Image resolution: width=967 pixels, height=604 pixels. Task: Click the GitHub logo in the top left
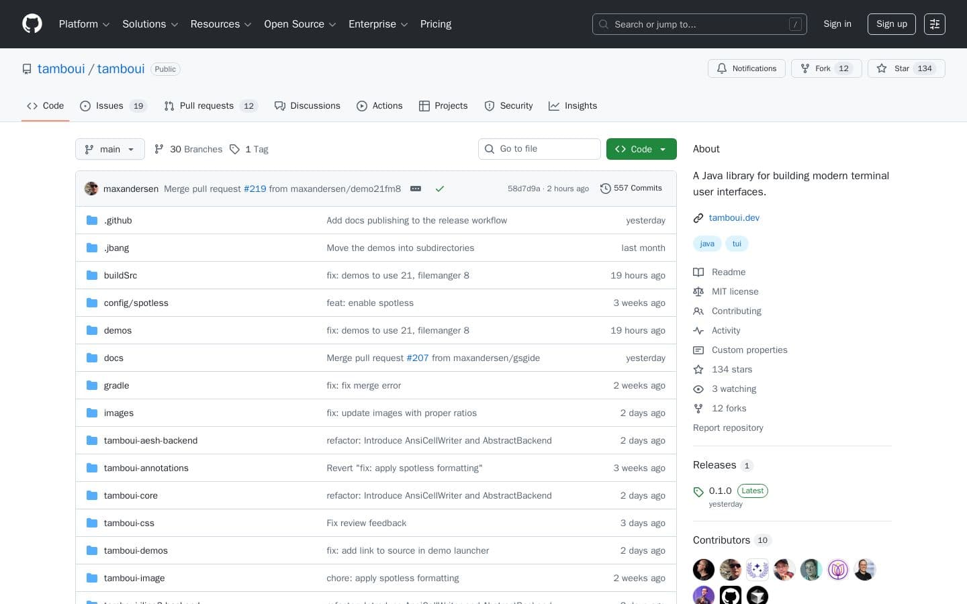[x=32, y=23]
